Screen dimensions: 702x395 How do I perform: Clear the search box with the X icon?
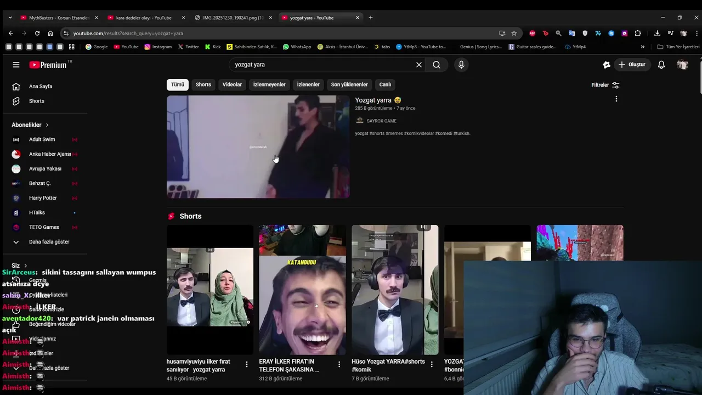(x=419, y=65)
